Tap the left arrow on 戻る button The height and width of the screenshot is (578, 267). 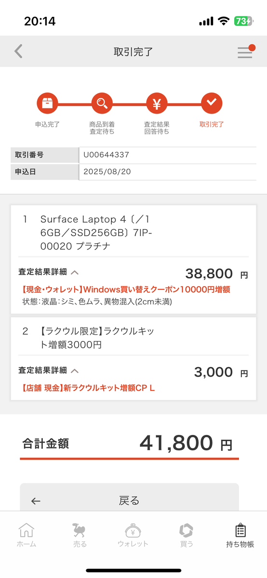coord(36,501)
